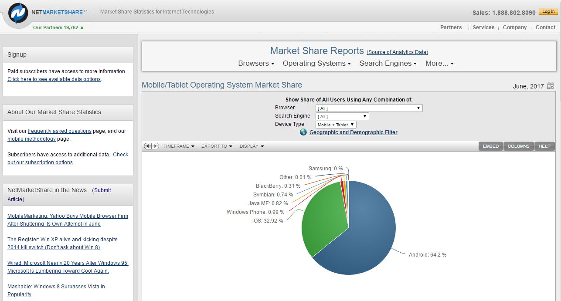The width and height of the screenshot is (561, 301).
Task: Click the iOS: 32.92 % label
Action: click(268, 221)
